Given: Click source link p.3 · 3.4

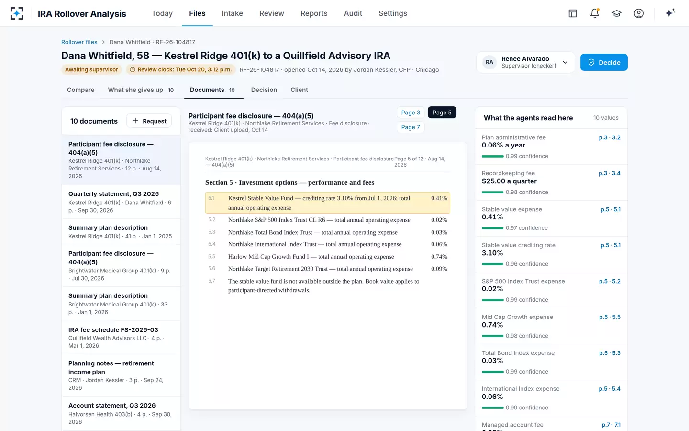Looking at the screenshot, I should pyautogui.click(x=610, y=174).
